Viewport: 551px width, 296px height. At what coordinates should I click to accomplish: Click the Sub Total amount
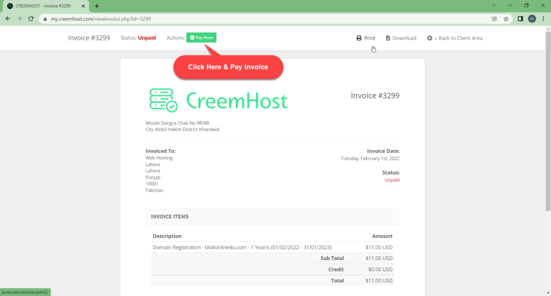(x=379, y=258)
